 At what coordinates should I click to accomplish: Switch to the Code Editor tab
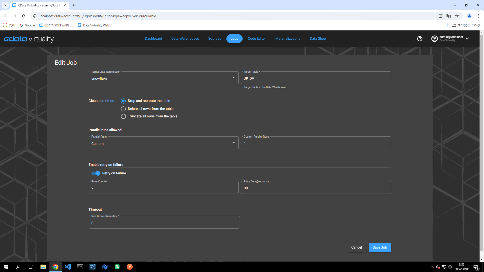(257, 39)
